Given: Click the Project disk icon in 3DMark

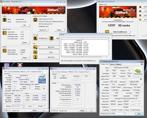Looking at the screenshot, I should coord(5,20).
